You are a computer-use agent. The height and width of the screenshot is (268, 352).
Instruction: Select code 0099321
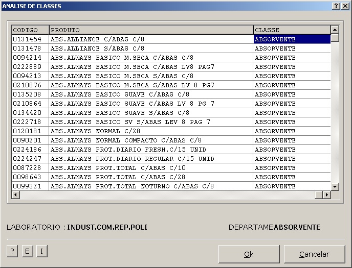30,186
